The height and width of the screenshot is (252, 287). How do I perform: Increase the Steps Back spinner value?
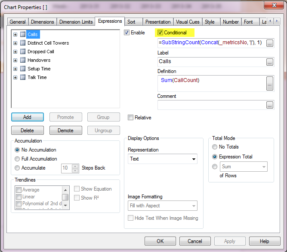[75, 167]
